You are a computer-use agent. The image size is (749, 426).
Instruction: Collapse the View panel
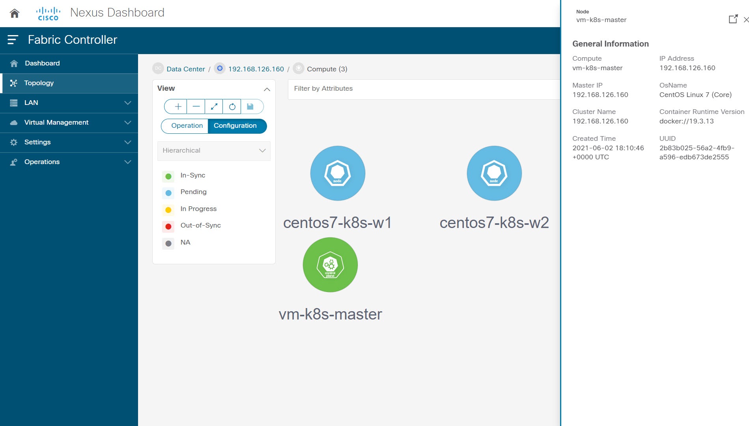(267, 89)
